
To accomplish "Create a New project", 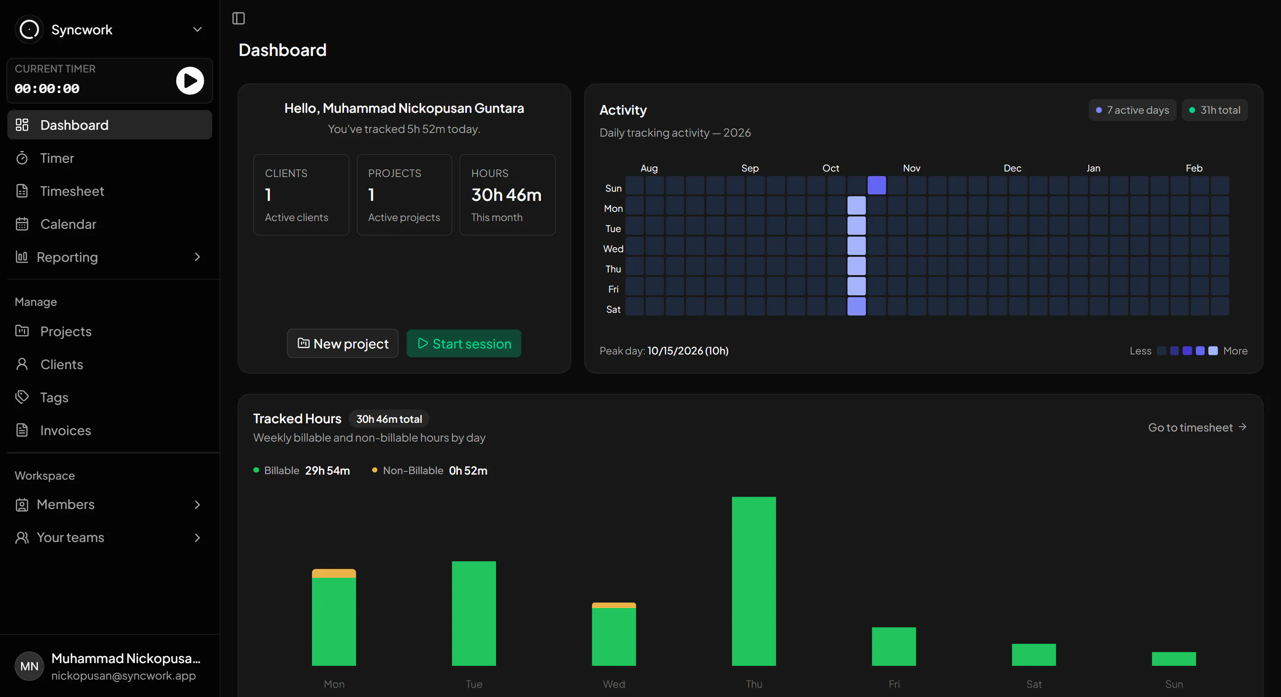I will (x=343, y=343).
